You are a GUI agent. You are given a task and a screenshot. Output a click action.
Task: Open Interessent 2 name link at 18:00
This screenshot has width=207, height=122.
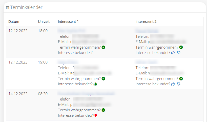pyautogui.click(x=147, y=31)
